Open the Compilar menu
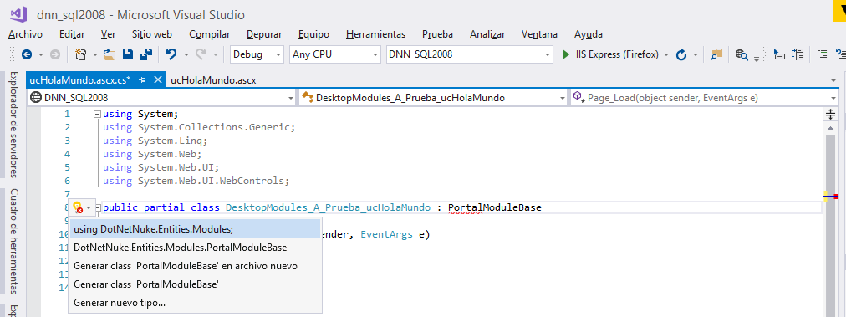846x317 pixels. [209, 34]
